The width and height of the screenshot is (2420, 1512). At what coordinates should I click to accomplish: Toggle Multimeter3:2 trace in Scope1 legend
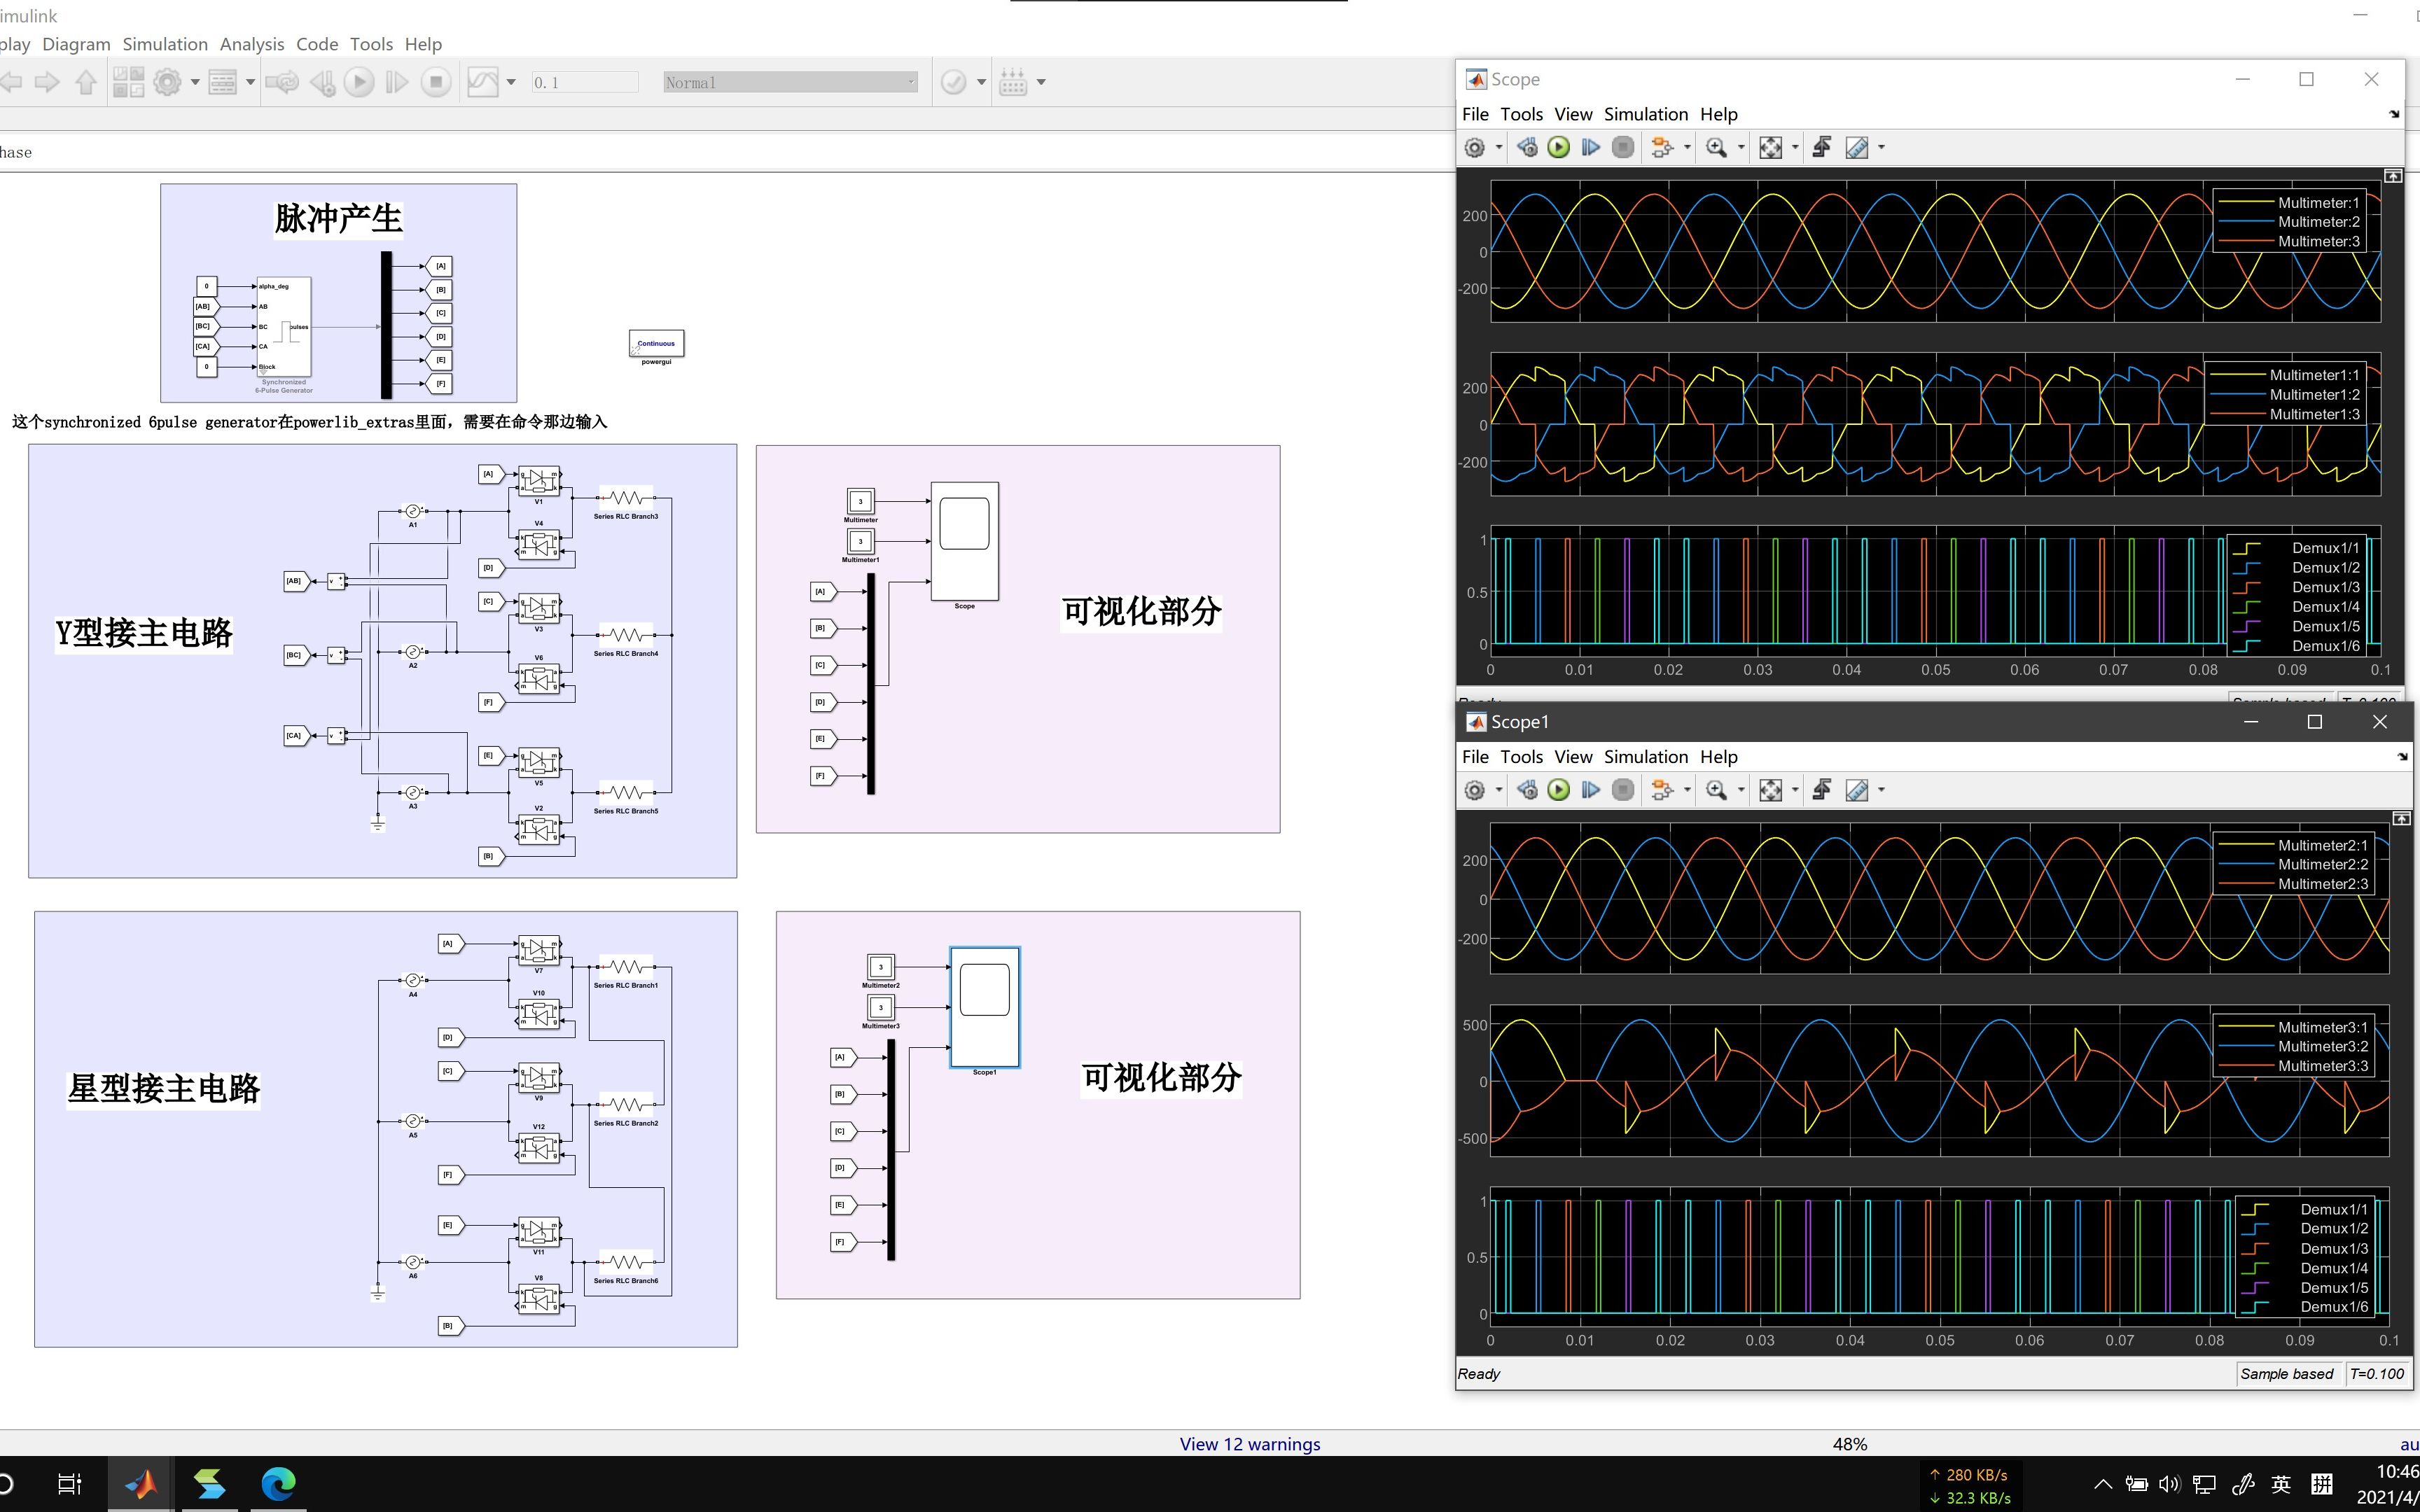point(2322,1047)
